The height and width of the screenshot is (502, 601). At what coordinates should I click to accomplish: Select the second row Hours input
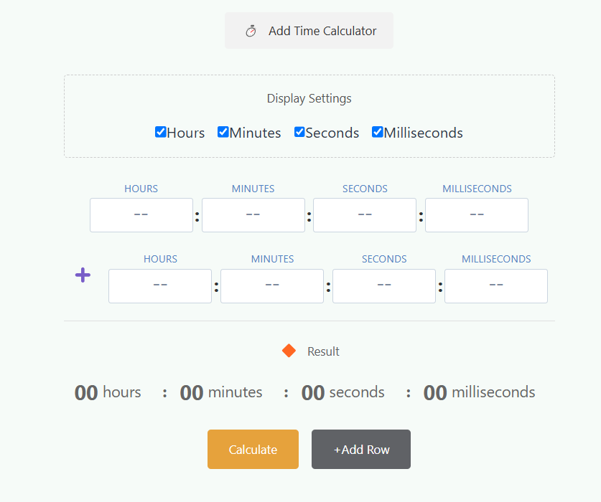(x=160, y=286)
